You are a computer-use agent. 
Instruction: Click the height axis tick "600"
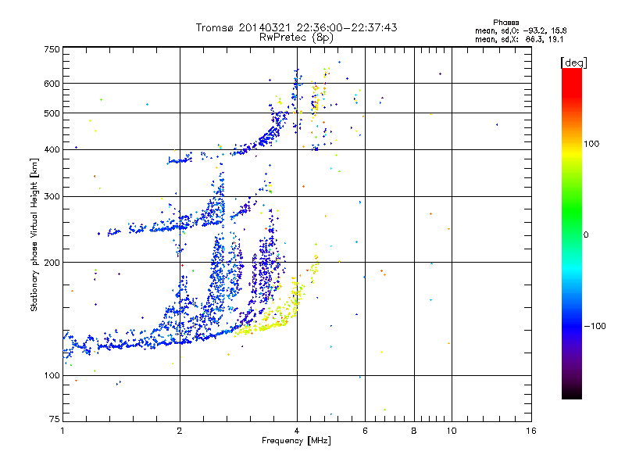coord(52,84)
